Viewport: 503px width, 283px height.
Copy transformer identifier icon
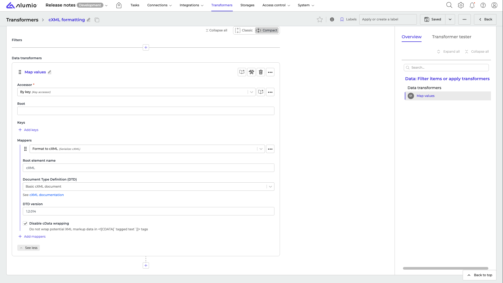pyautogui.click(x=97, y=20)
